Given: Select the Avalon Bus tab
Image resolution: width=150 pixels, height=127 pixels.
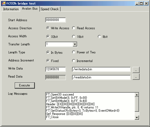Looking at the screenshot, I should tap(30, 9).
